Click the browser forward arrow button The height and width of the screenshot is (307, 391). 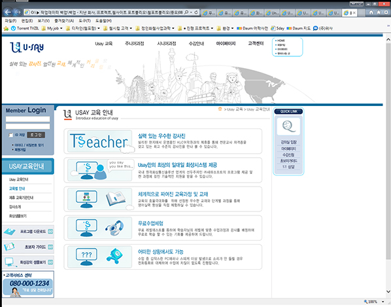[18, 12]
